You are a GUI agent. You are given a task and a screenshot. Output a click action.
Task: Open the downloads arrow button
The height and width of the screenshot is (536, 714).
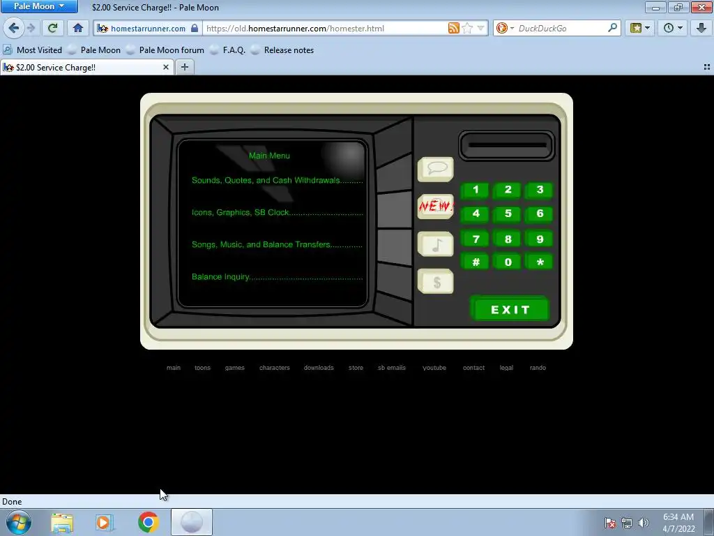(701, 28)
